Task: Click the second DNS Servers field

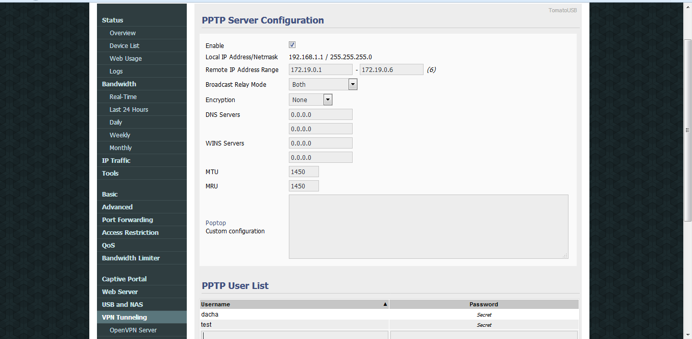Action: 320,129
